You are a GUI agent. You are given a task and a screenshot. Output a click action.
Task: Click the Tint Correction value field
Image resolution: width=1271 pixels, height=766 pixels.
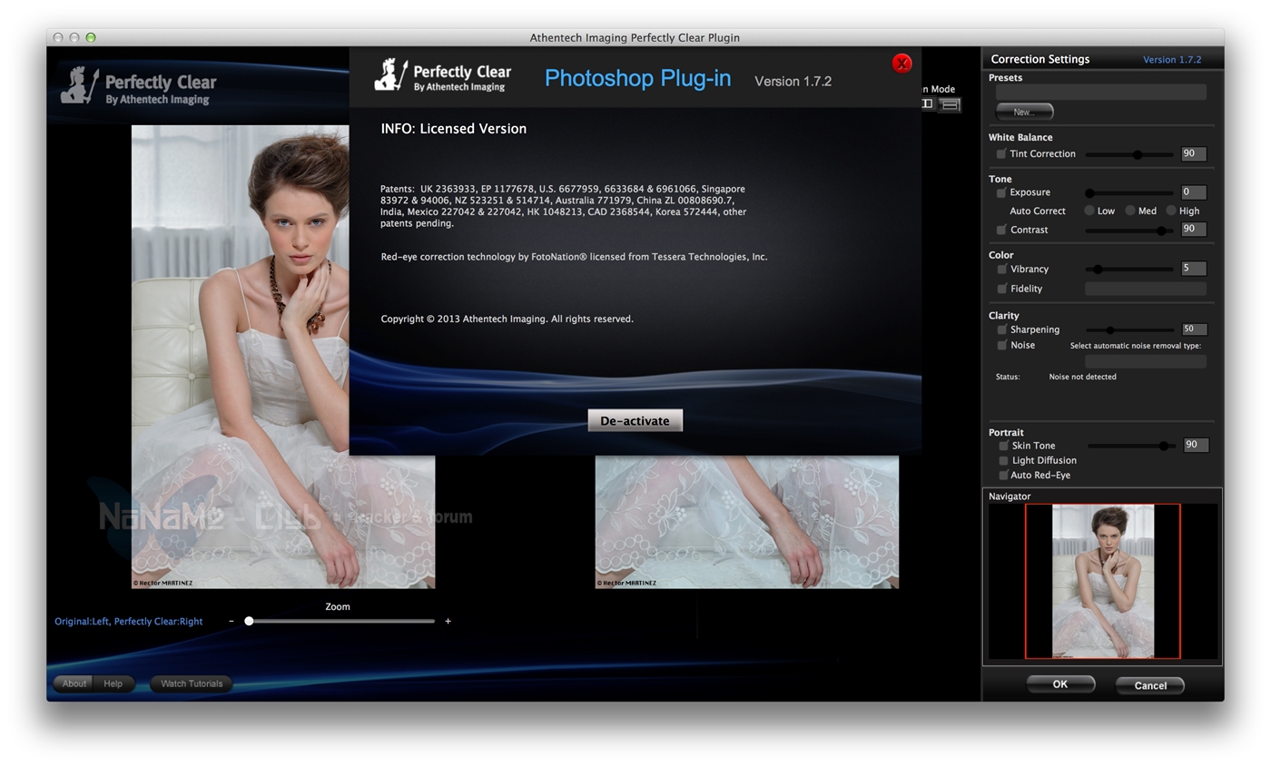pos(1193,153)
